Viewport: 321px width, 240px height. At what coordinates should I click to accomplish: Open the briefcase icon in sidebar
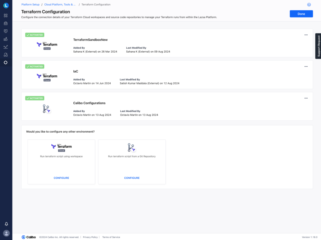pyautogui.click(x=6, y=23)
